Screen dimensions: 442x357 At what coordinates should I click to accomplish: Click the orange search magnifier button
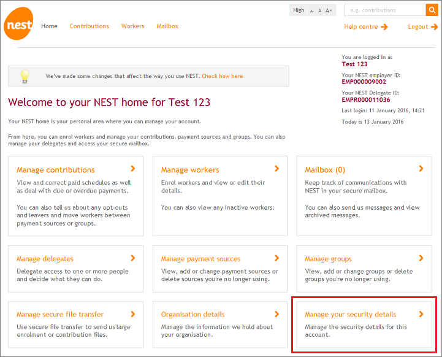pyautogui.click(x=432, y=10)
